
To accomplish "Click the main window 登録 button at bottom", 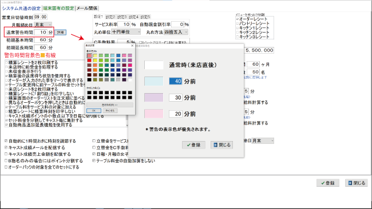I will pos(327,183).
